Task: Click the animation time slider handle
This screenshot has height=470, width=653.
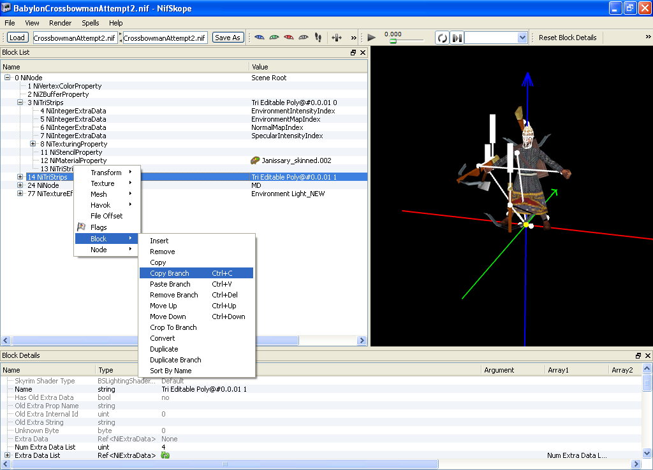Action: (x=393, y=41)
